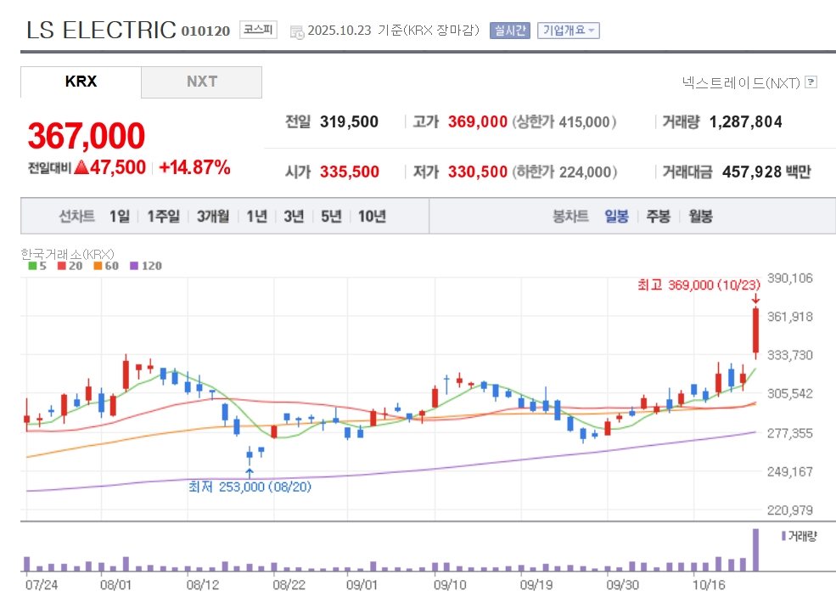Click the orange 60-day moving average legend
Screen dimensions: 836x614
tap(106, 266)
